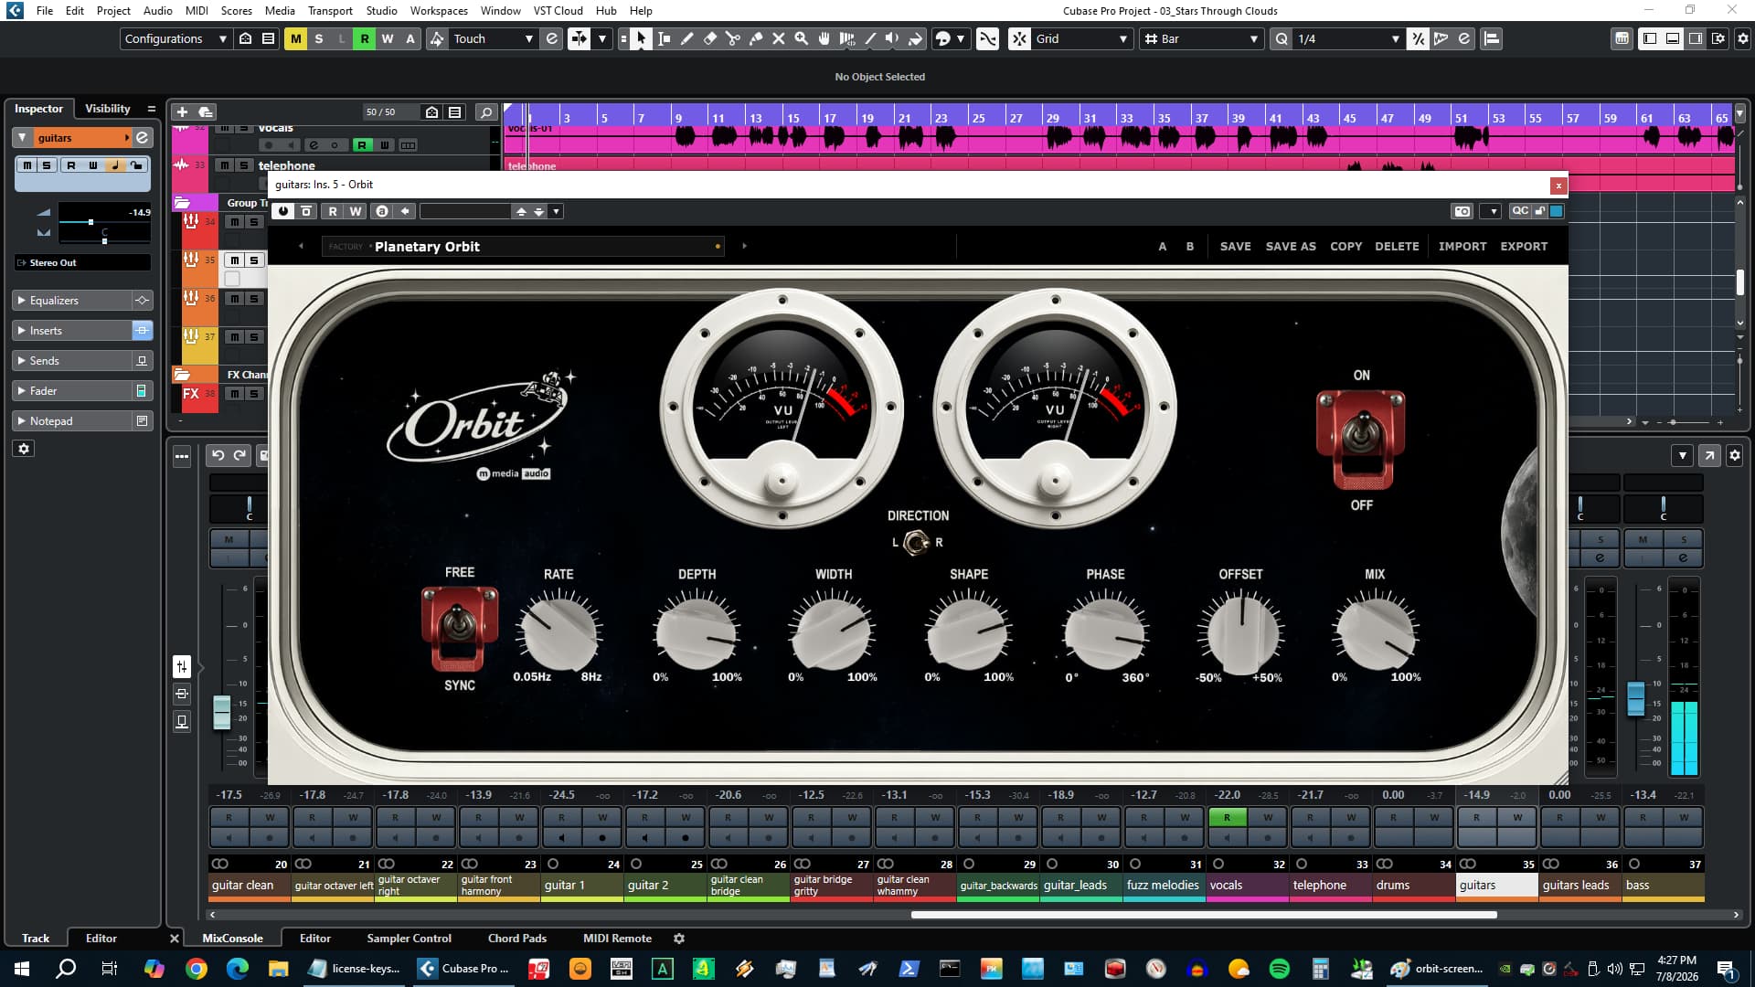Open the VST Cloud menu
Screen dimensions: 1755x987
tap(558, 11)
